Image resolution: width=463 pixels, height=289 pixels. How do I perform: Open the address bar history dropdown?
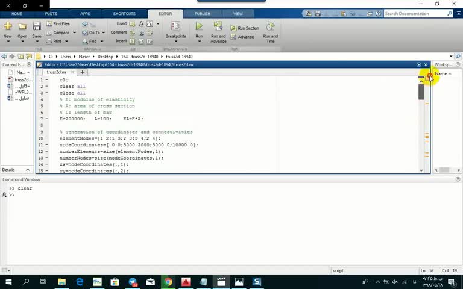(x=451, y=57)
